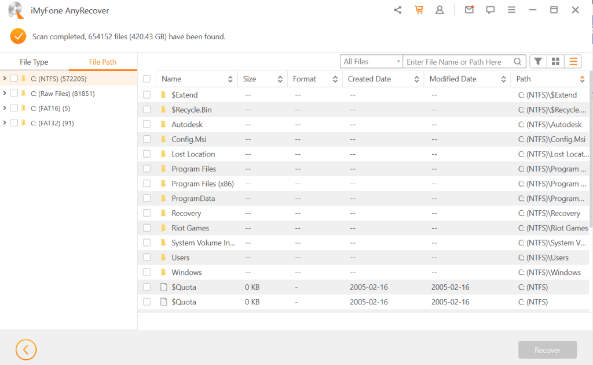Viewport: 593px width, 365px height.
Task: Click the filter funnel icon
Action: [538, 61]
